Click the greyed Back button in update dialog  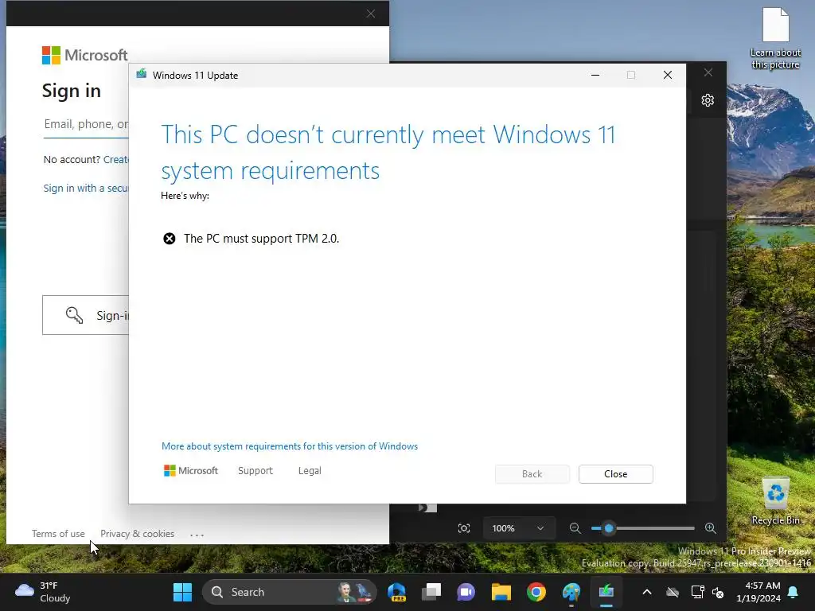pos(532,474)
